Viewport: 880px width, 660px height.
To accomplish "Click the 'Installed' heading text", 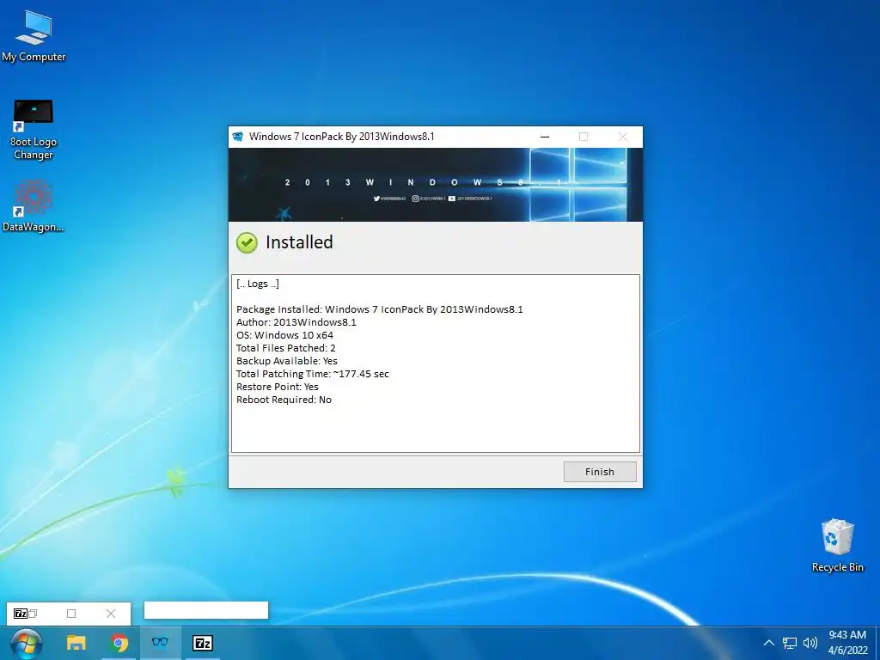I will [299, 242].
